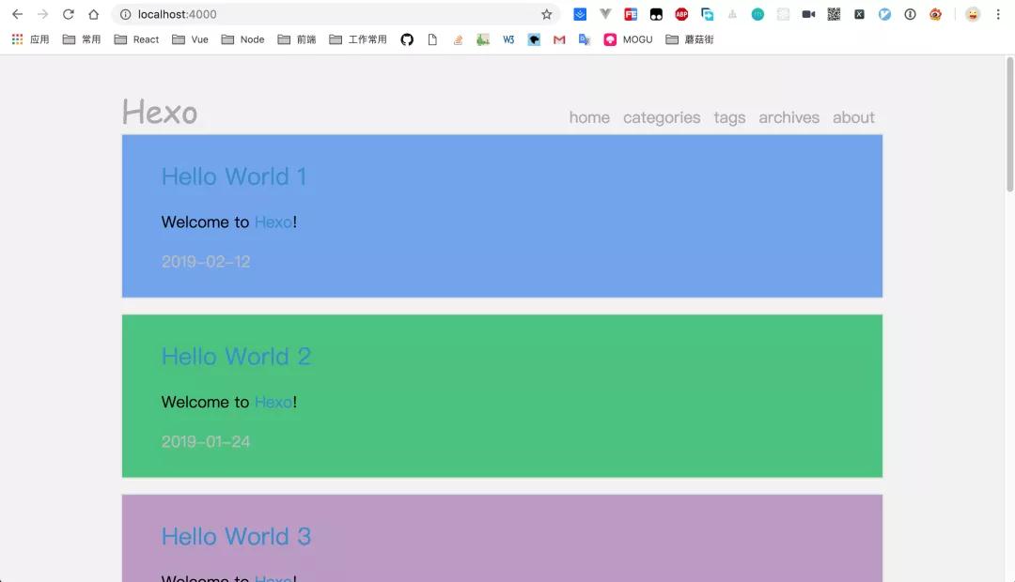Focus the address bar showing localhost:4000
Viewport: 1015px width, 582px height.
coord(336,14)
